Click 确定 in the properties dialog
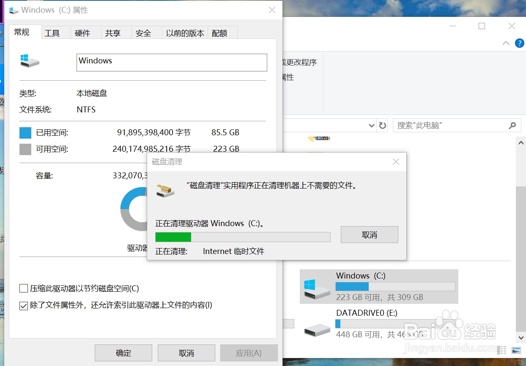The image size is (526, 366). click(123, 353)
